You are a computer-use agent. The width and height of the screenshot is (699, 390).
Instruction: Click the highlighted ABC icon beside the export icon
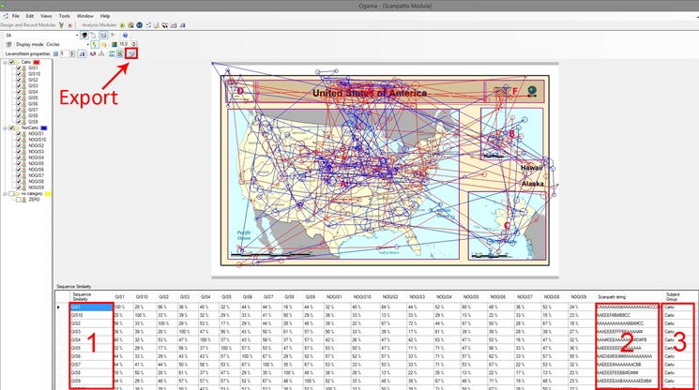point(120,53)
